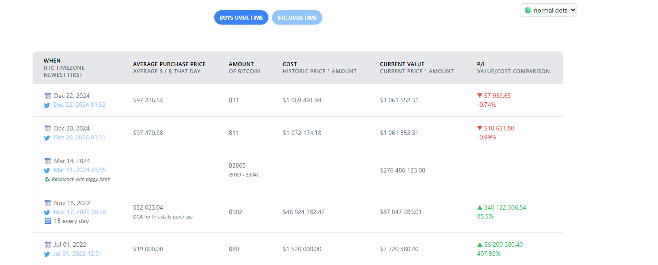Click the 85.5% gain percentage
Viewport: 658px width, 265px height.
coord(485,216)
